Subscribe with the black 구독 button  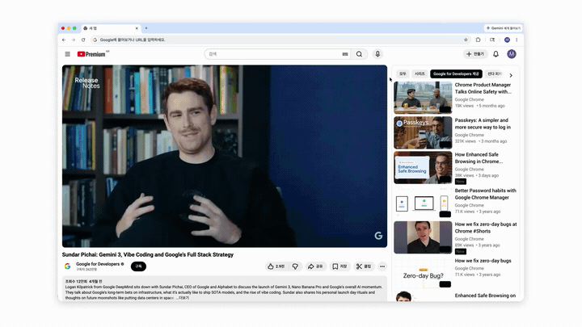tap(138, 266)
